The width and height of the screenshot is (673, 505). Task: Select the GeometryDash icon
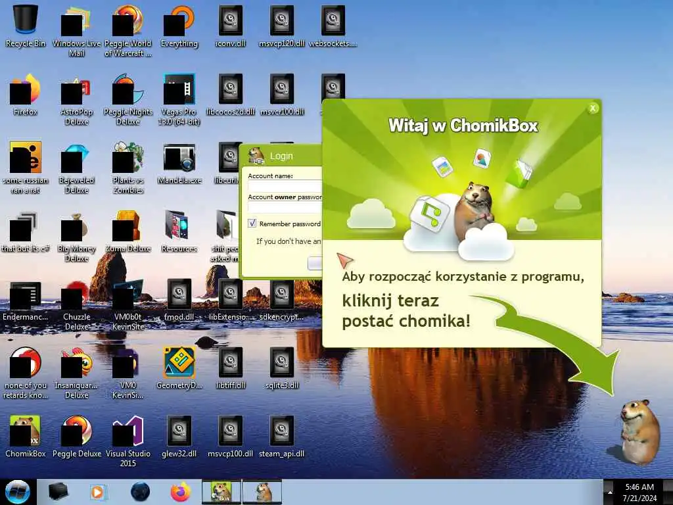tap(179, 368)
